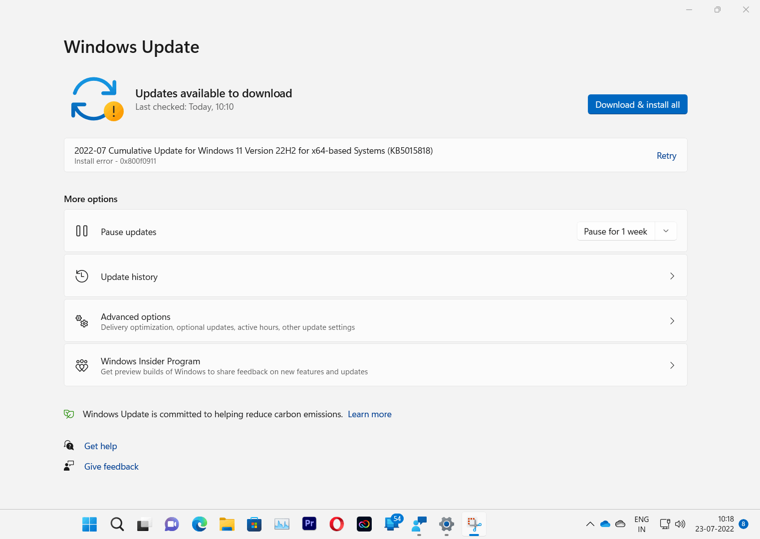Open Task View from taskbar
This screenshot has height=539, width=760.
coord(144,524)
